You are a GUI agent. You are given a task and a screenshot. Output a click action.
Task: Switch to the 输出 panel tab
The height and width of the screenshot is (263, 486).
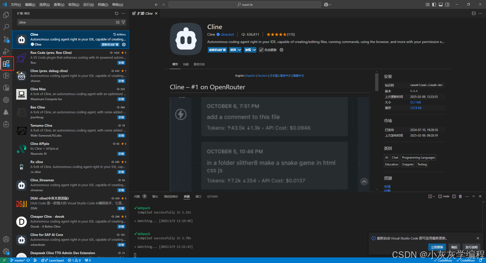(155, 196)
